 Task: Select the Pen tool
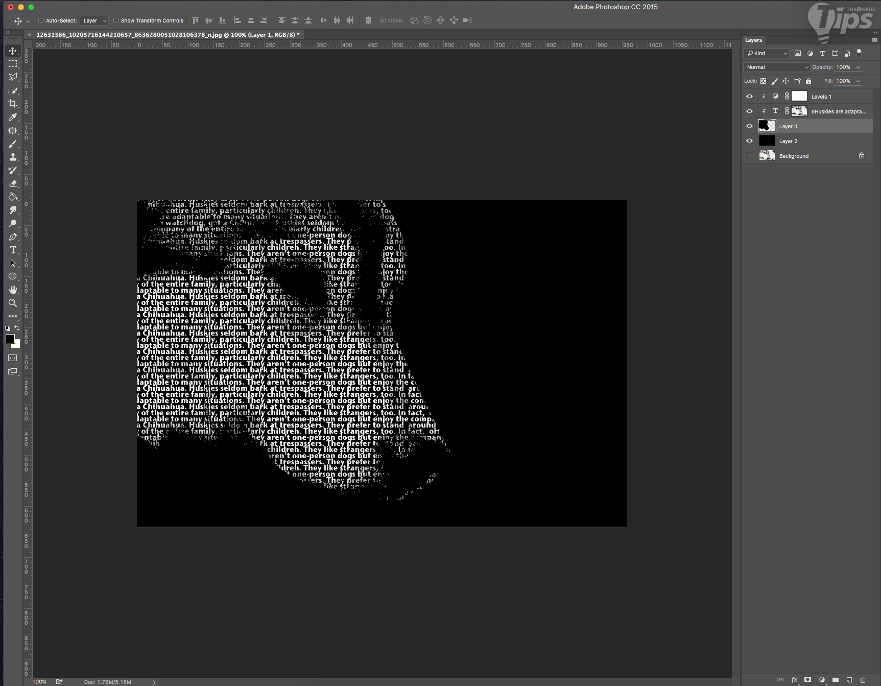13,236
